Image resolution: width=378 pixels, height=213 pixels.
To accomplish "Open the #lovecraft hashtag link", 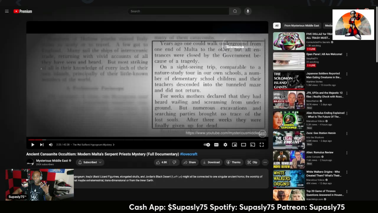I will (x=189, y=154).
